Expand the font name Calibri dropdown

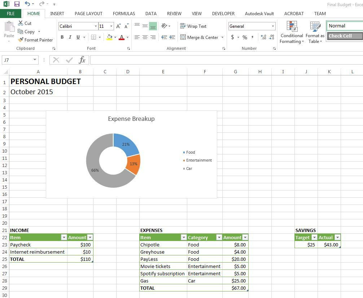[96, 26]
